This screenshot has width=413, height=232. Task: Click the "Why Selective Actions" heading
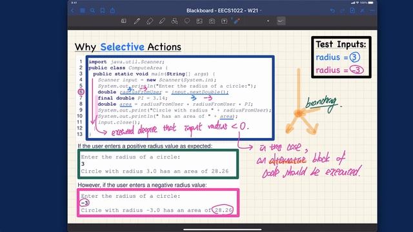click(128, 47)
